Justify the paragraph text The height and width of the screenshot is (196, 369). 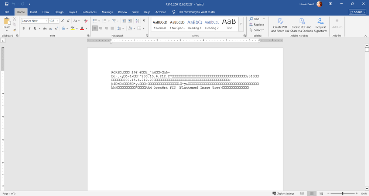pos(112,28)
